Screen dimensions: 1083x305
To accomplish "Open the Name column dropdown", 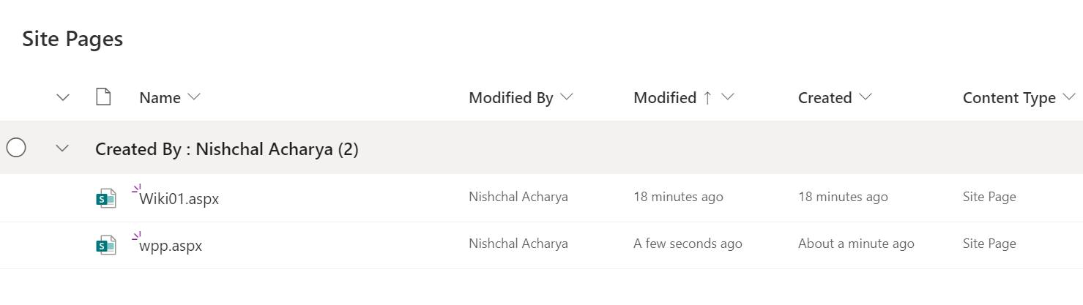I will (194, 97).
